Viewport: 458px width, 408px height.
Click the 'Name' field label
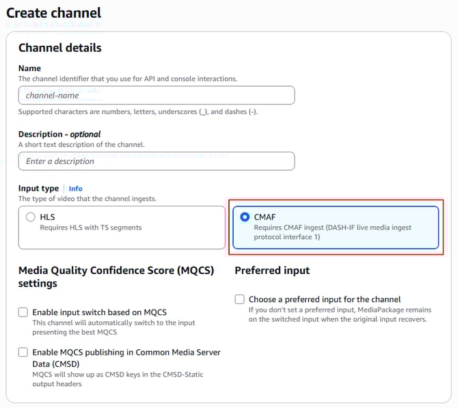coord(29,68)
